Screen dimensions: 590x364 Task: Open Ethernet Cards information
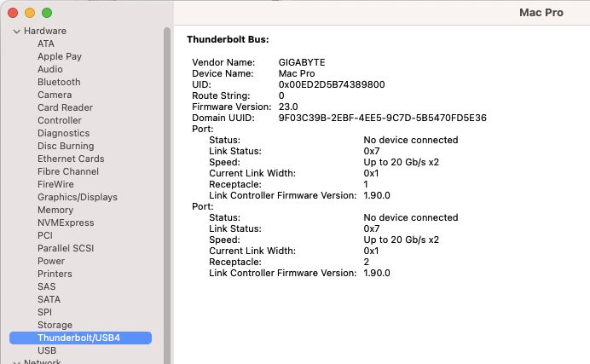(x=71, y=159)
